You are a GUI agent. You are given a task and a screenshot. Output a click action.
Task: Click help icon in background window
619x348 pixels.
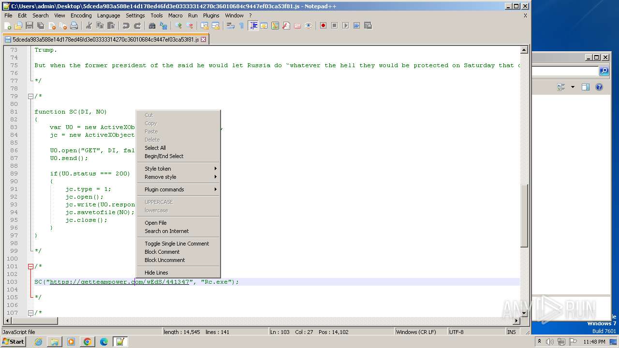[x=599, y=87]
